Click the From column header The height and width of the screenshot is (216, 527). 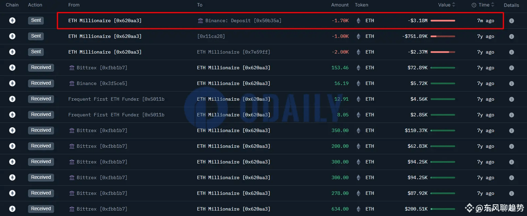(x=74, y=5)
